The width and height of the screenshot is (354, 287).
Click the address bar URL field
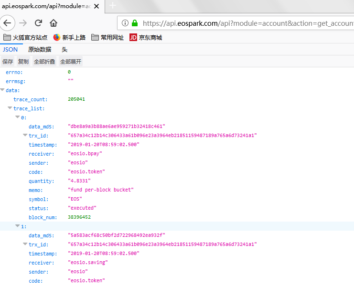pyautogui.click(x=236, y=23)
